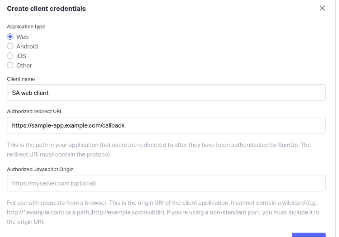Choose the Android radio button circle
This screenshot has width=339, height=237.
[10, 46]
